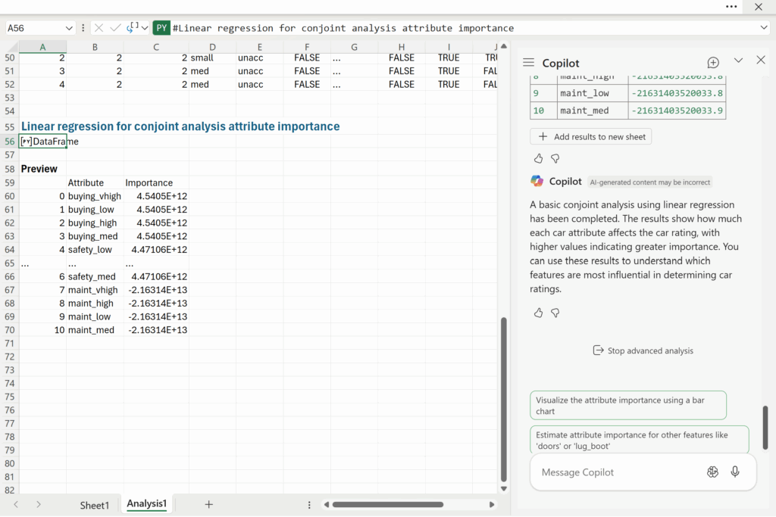Add a new worksheet with plus icon
The height and width of the screenshot is (517, 776).
209,504
